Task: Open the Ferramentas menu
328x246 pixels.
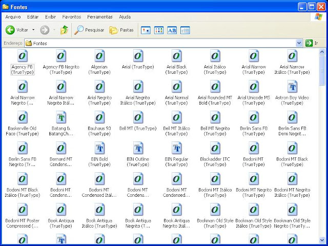Action: coord(100,17)
